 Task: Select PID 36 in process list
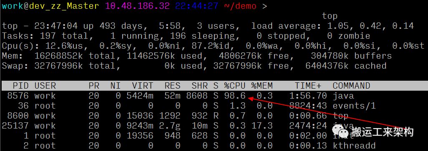coord(23,106)
